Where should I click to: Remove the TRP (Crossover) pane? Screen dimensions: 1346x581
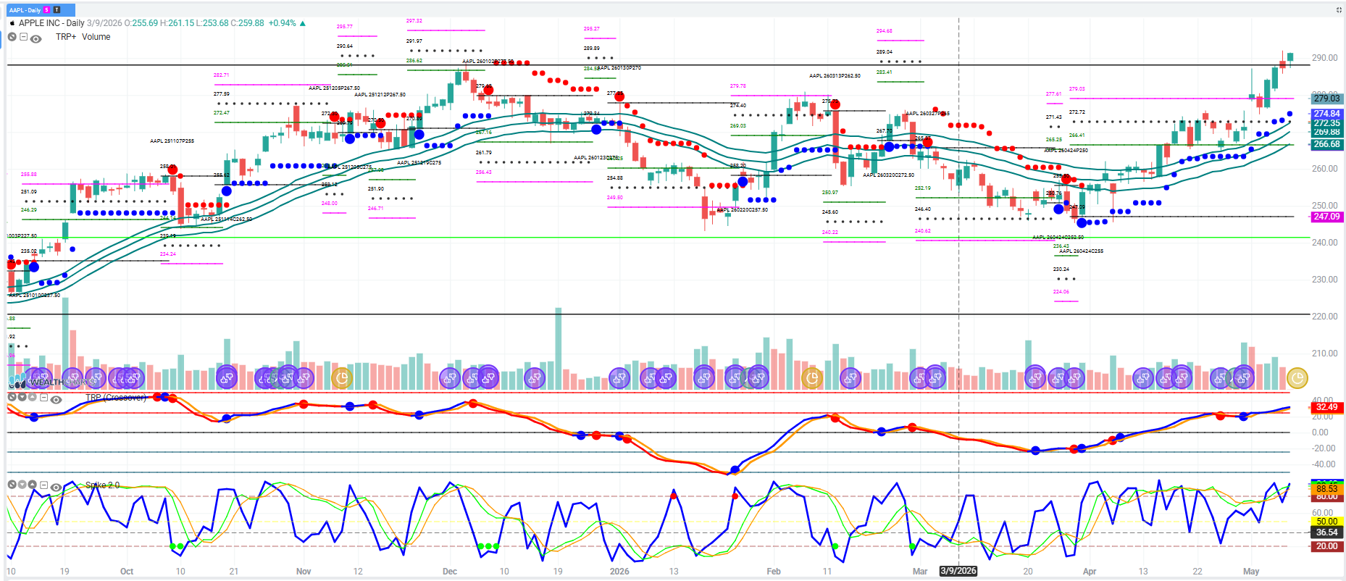pyautogui.click(x=12, y=397)
